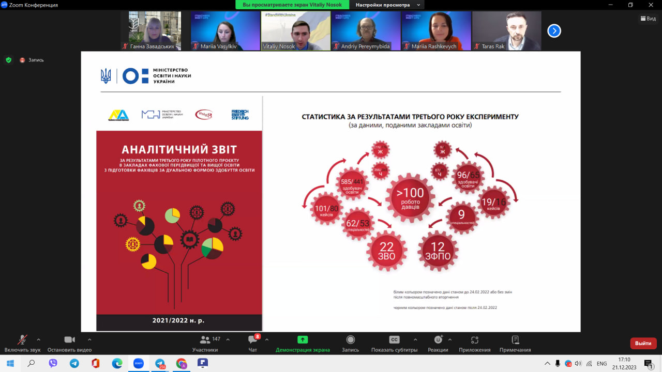This screenshot has width=662, height=372.
Task: Click the 22 ЗВО gear on the slide
Action: 387,251
